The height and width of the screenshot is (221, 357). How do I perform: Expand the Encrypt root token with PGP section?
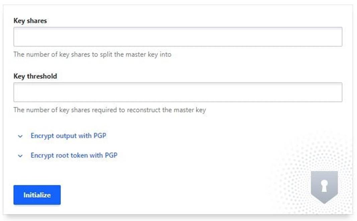74,155
